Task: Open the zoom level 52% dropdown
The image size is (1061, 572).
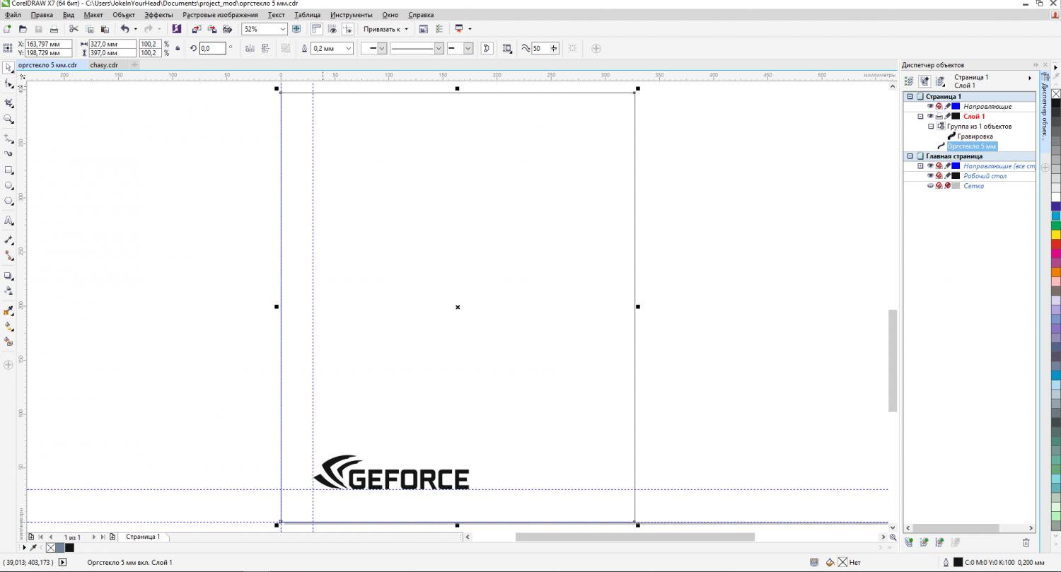Action: click(x=283, y=29)
